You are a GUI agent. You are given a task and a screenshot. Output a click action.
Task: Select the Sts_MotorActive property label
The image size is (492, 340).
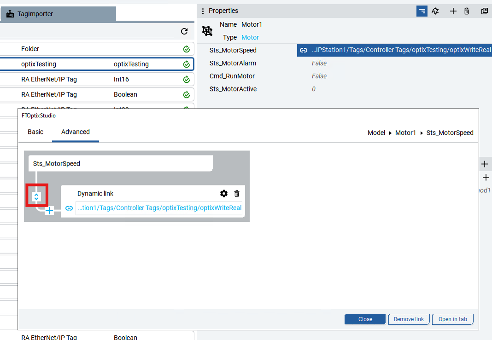233,89
